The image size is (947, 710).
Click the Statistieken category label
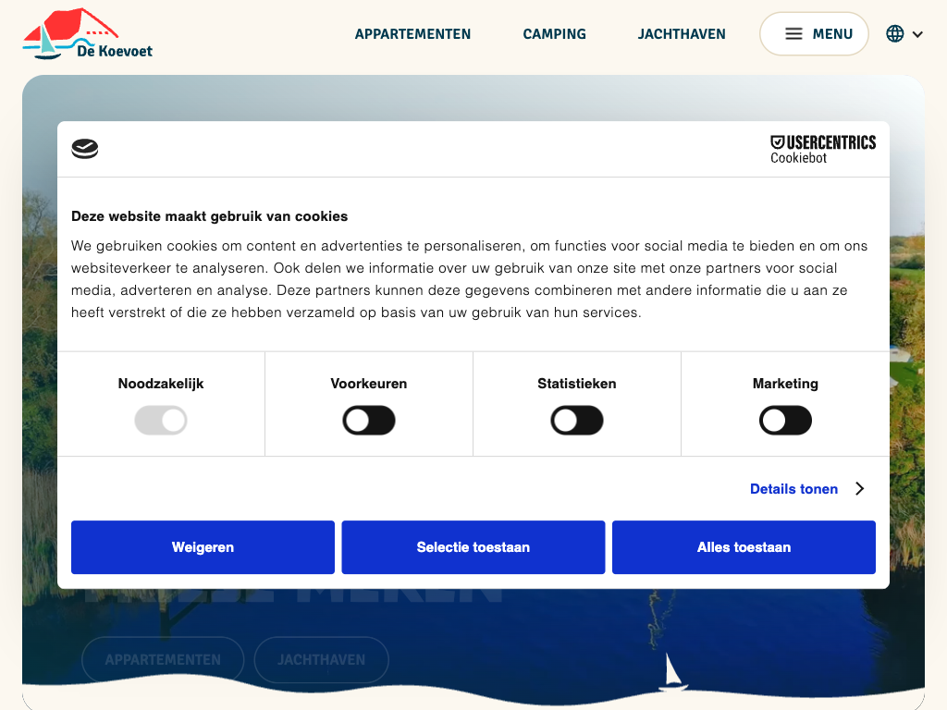tap(577, 384)
